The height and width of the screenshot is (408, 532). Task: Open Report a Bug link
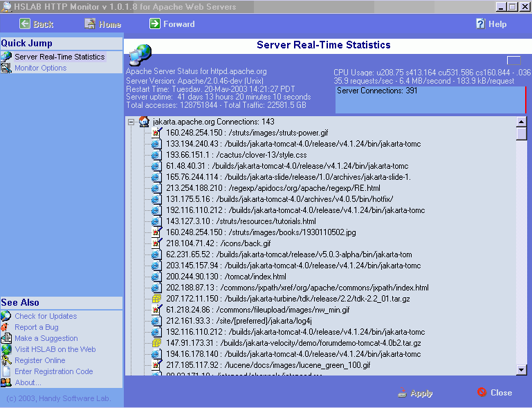(36, 327)
